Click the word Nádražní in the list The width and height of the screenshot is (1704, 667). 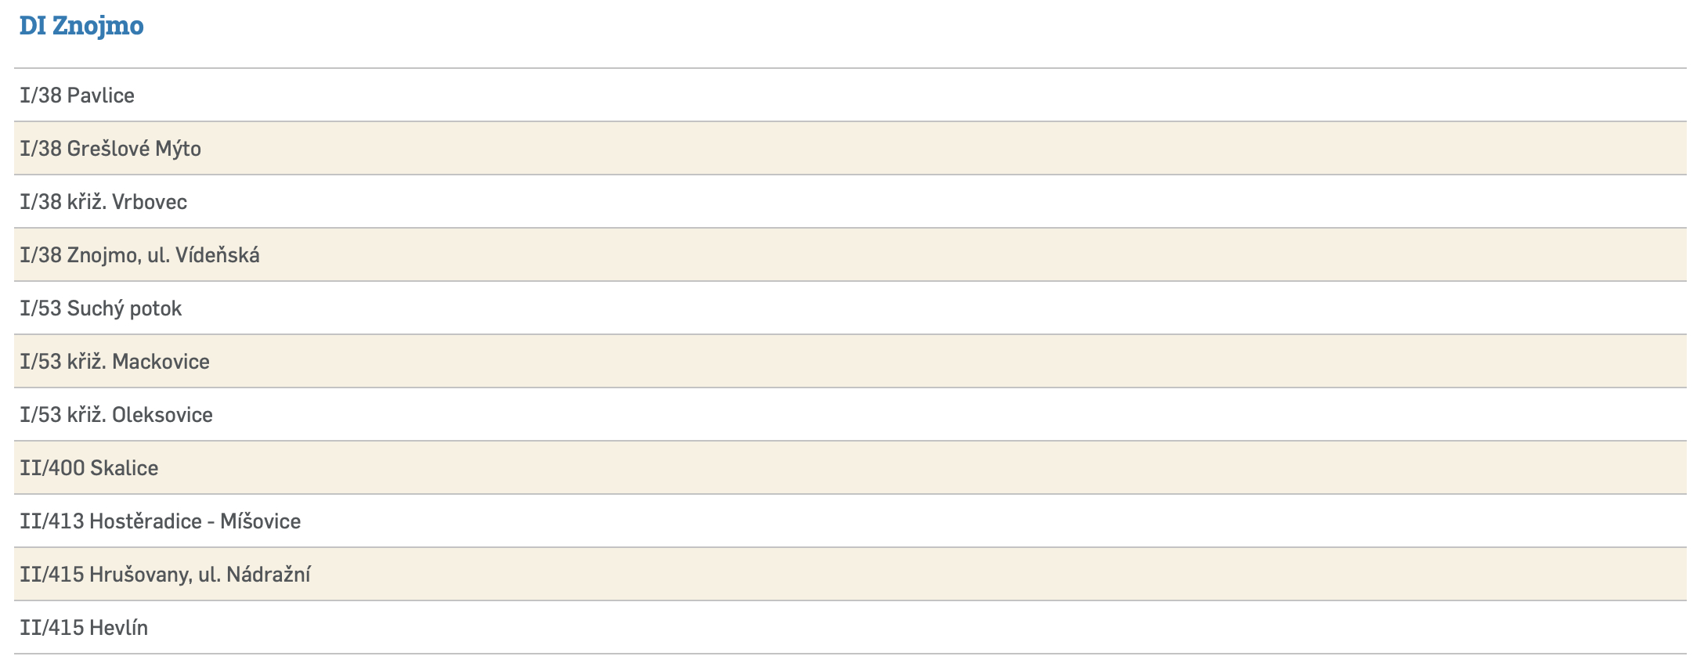pyautogui.click(x=269, y=575)
